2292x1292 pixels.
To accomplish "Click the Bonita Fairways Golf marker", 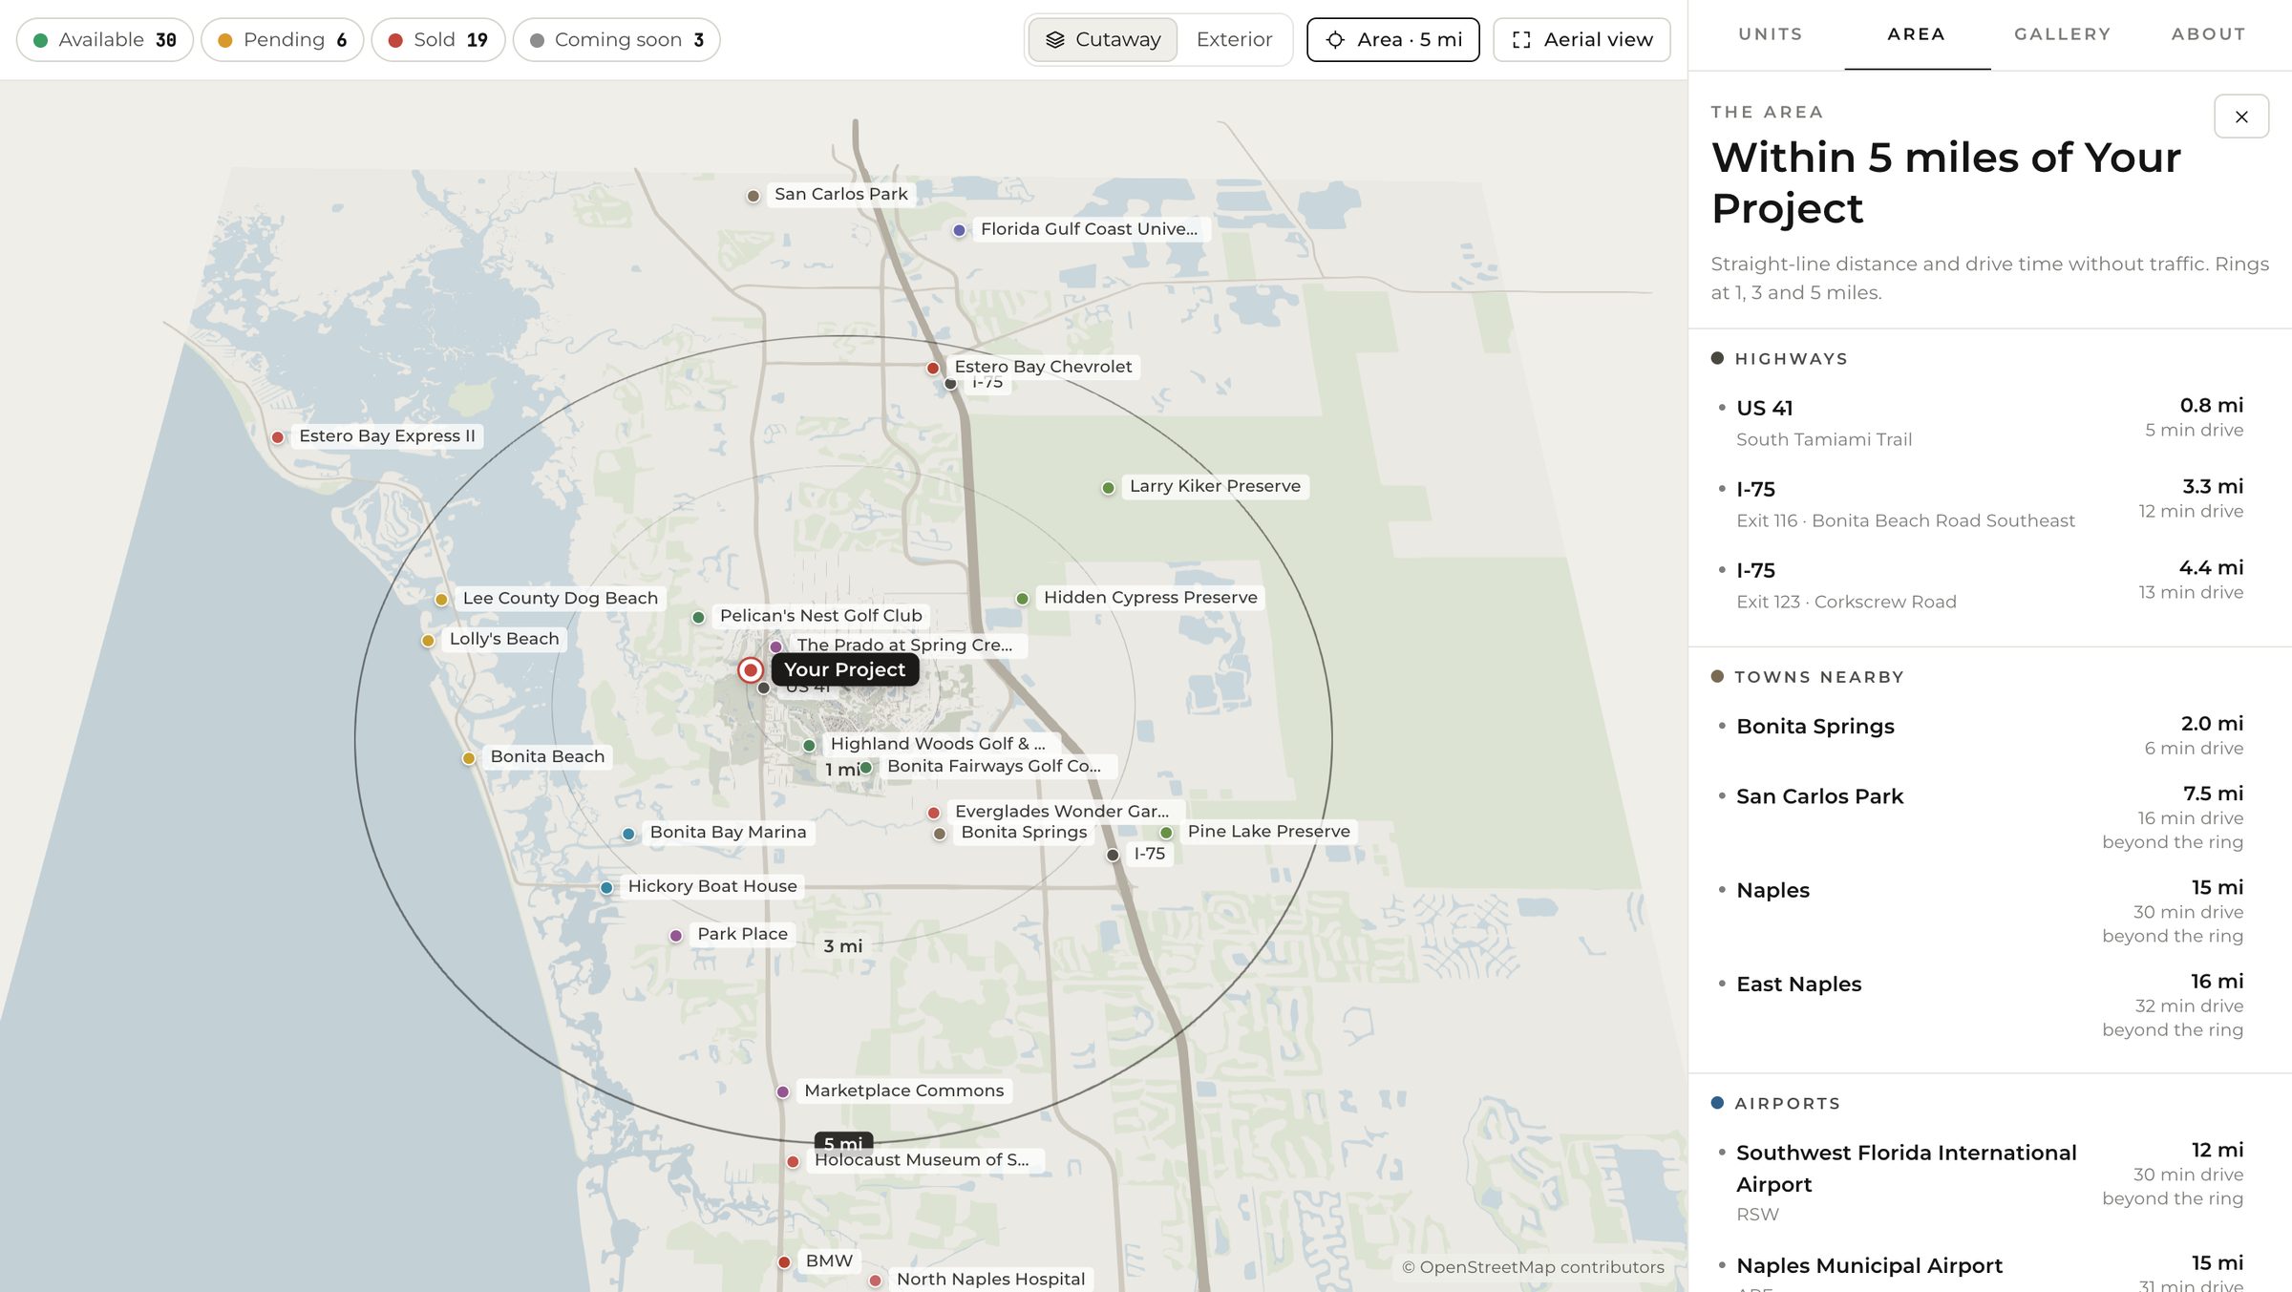I will [x=866, y=768].
